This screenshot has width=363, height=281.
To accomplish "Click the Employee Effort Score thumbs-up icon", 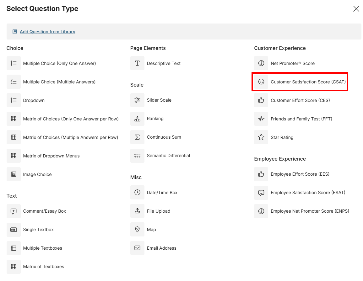I will click(x=261, y=174).
